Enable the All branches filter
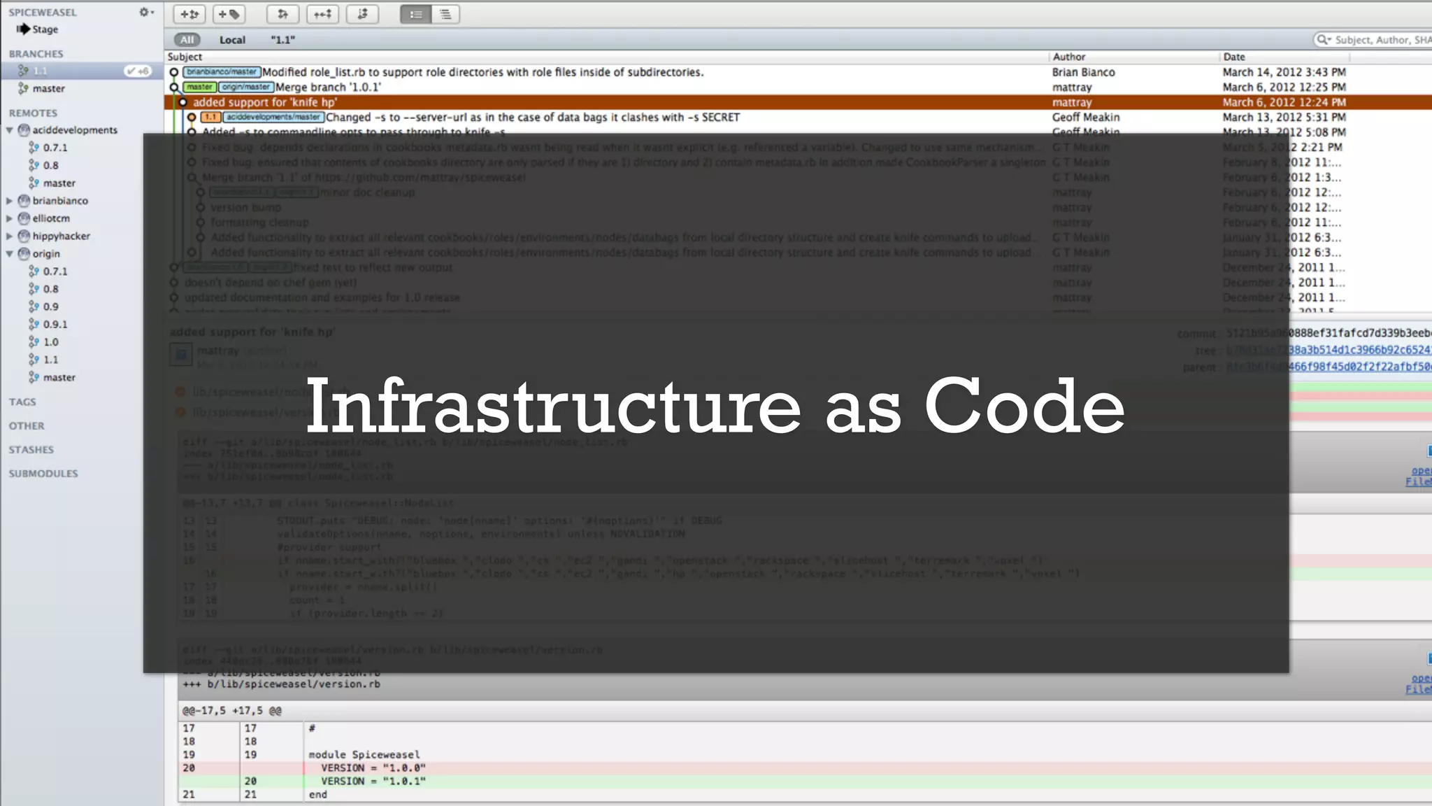 coord(187,40)
